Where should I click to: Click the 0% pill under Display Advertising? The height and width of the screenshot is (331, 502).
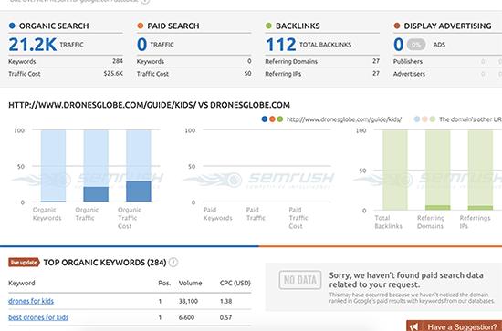point(416,45)
